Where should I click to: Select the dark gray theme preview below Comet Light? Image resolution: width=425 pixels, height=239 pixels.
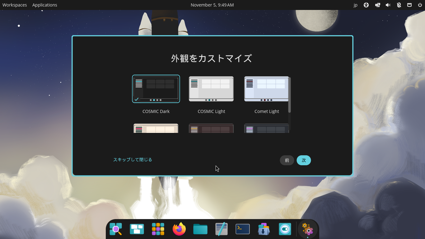pyautogui.click(x=267, y=128)
